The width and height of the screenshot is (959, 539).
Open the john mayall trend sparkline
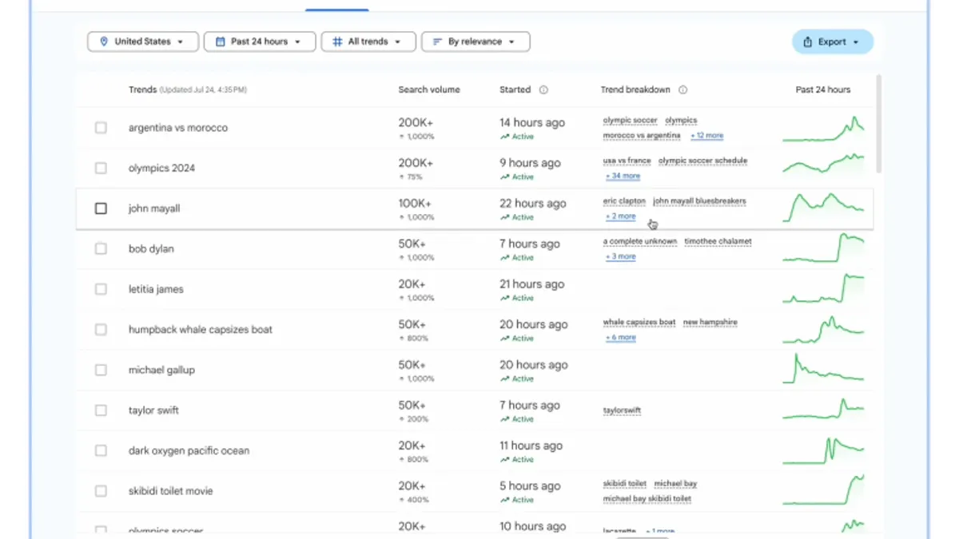coord(823,208)
